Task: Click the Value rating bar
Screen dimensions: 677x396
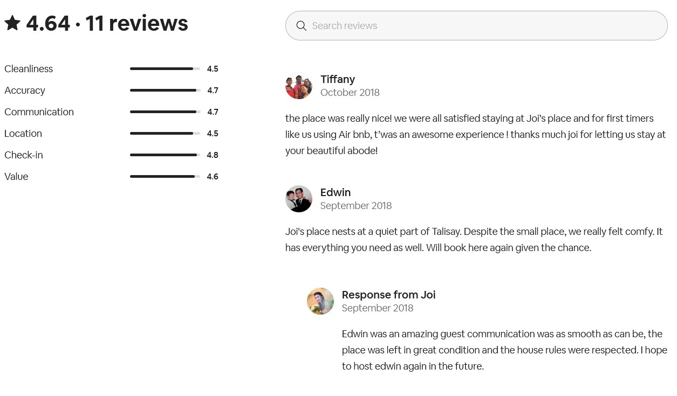Action: (165, 177)
